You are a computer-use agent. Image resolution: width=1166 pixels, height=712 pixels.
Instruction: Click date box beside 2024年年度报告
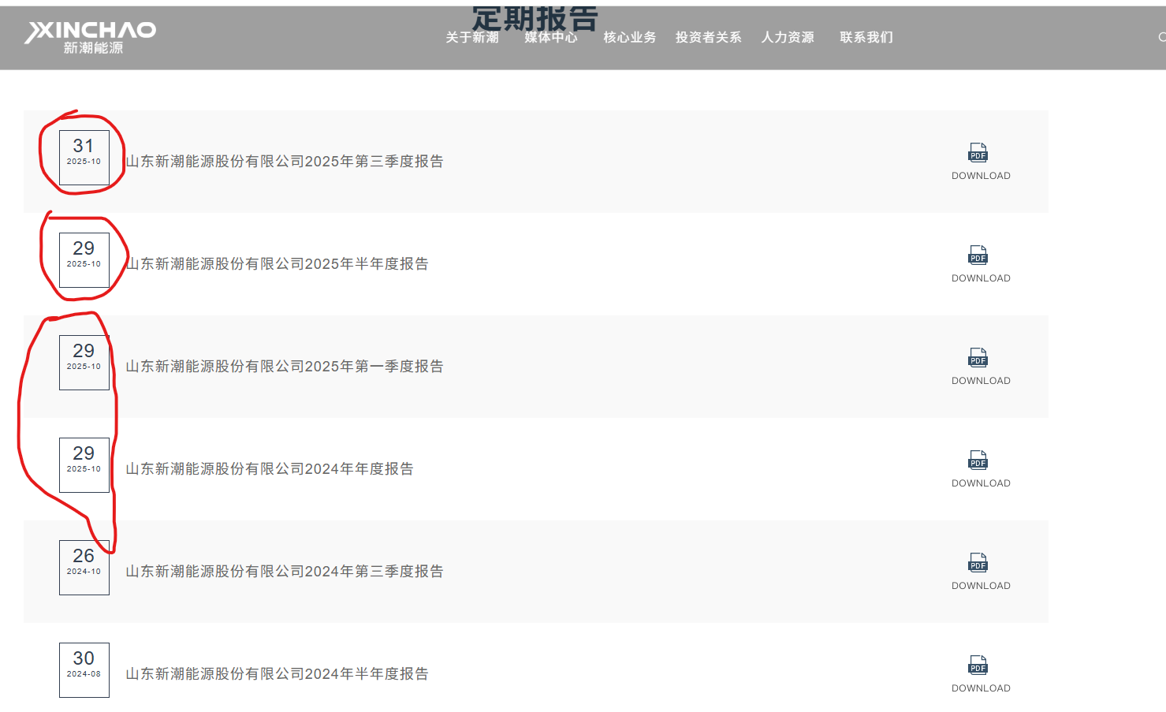pyautogui.click(x=84, y=465)
